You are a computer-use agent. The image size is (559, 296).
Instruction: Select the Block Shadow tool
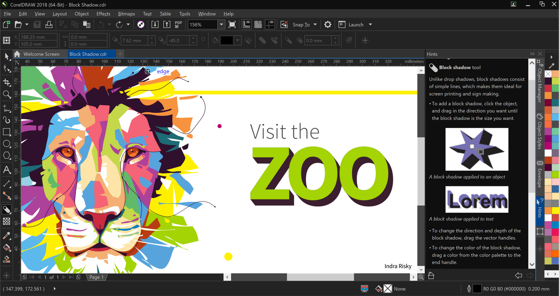coord(7,210)
